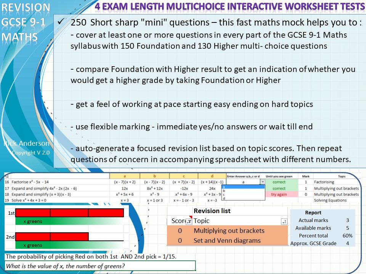Click the "Report" heading
Viewport: 366px width, 274px height.
pos(313,212)
